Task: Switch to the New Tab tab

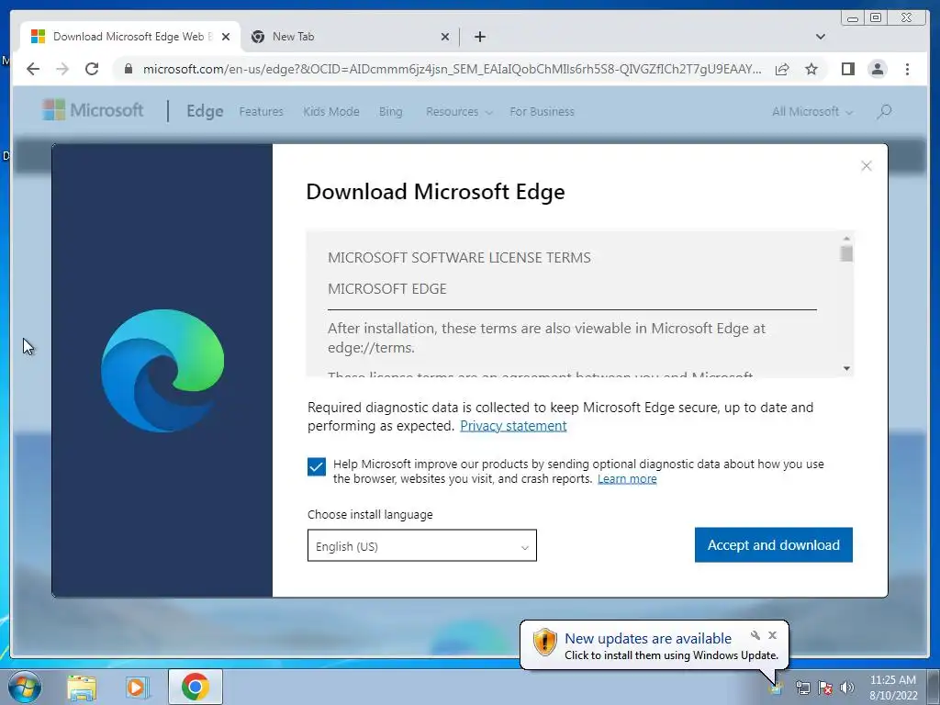Action: point(350,37)
